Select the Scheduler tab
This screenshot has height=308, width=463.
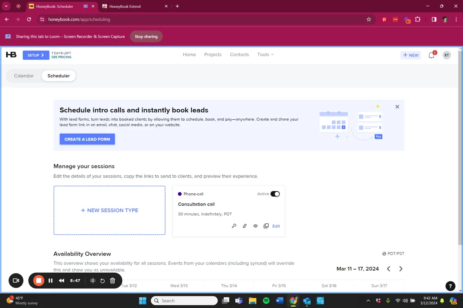click(59, 76)
